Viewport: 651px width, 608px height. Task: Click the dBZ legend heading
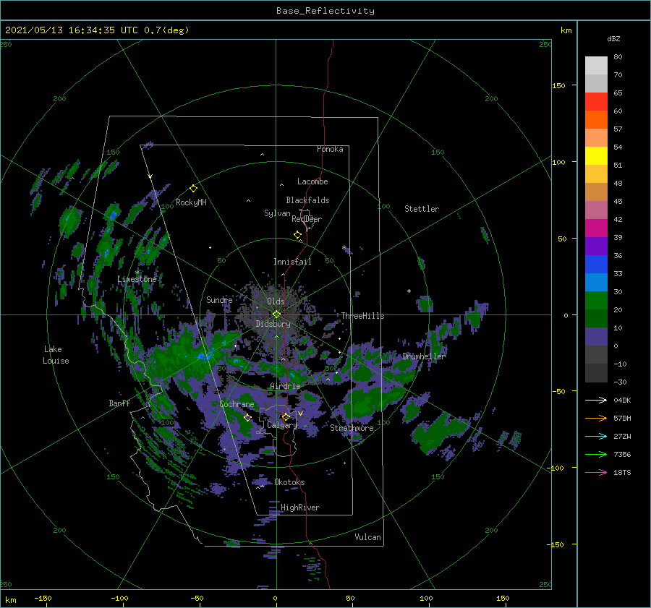point(613,38)
